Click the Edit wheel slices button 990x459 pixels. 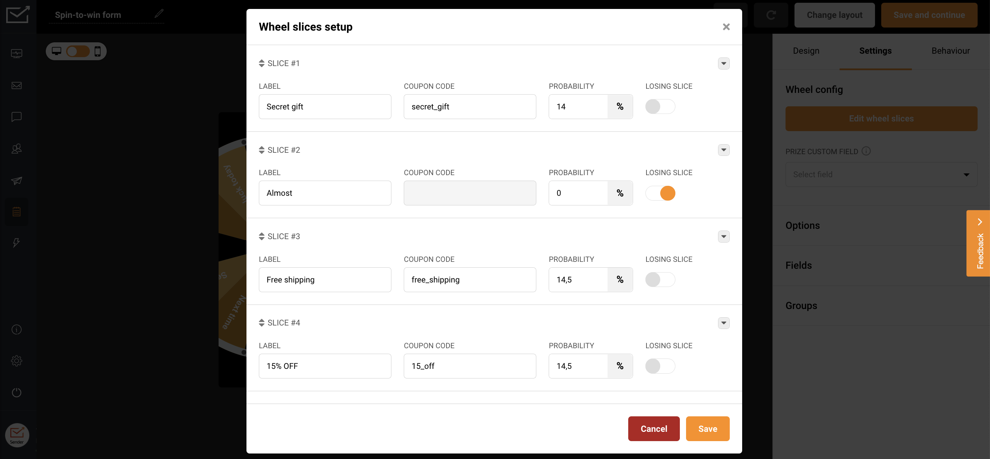point(881,119)
